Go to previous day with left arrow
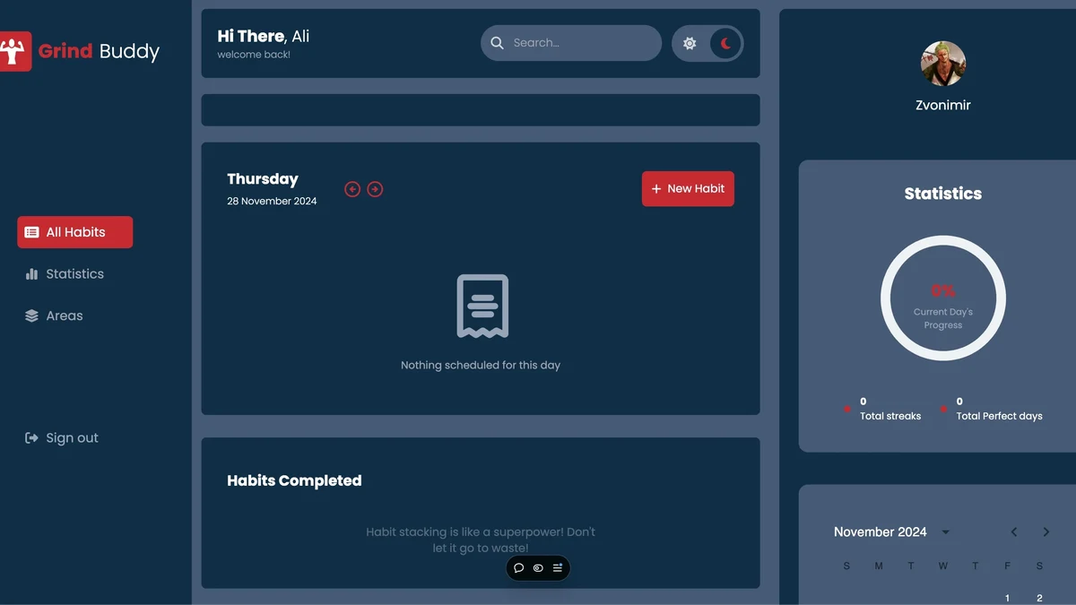This screenshot has width=1076, height=605. (x=352, y=189)
